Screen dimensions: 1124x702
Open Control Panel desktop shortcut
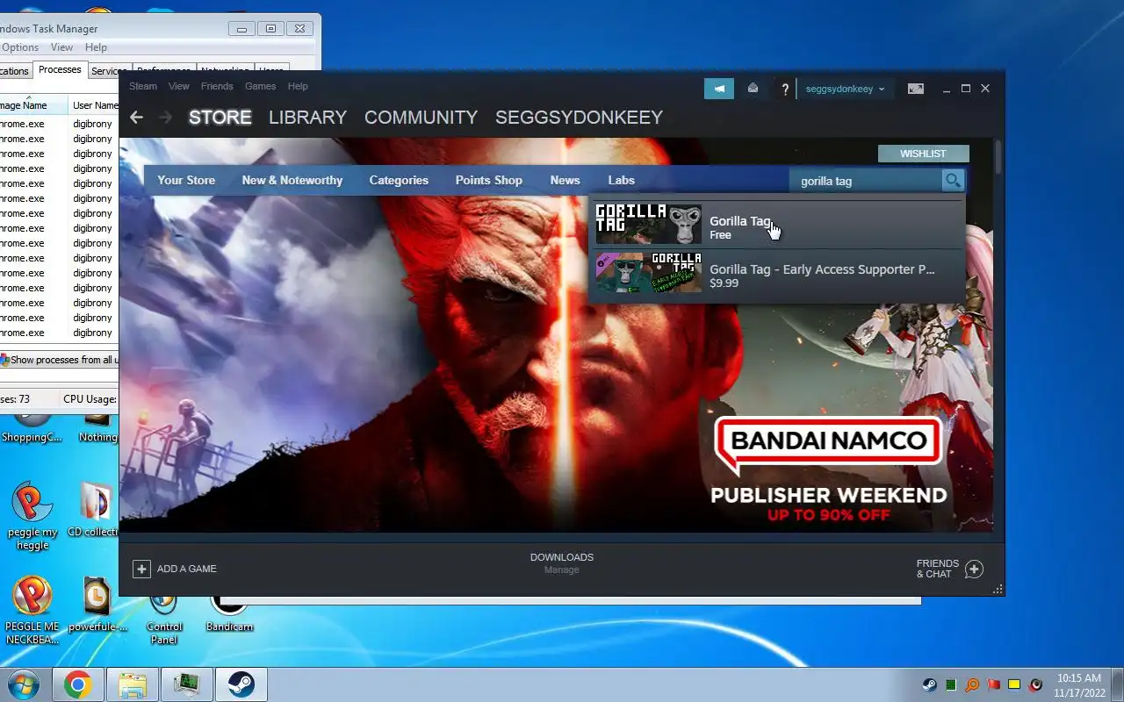tap(164, 618)
